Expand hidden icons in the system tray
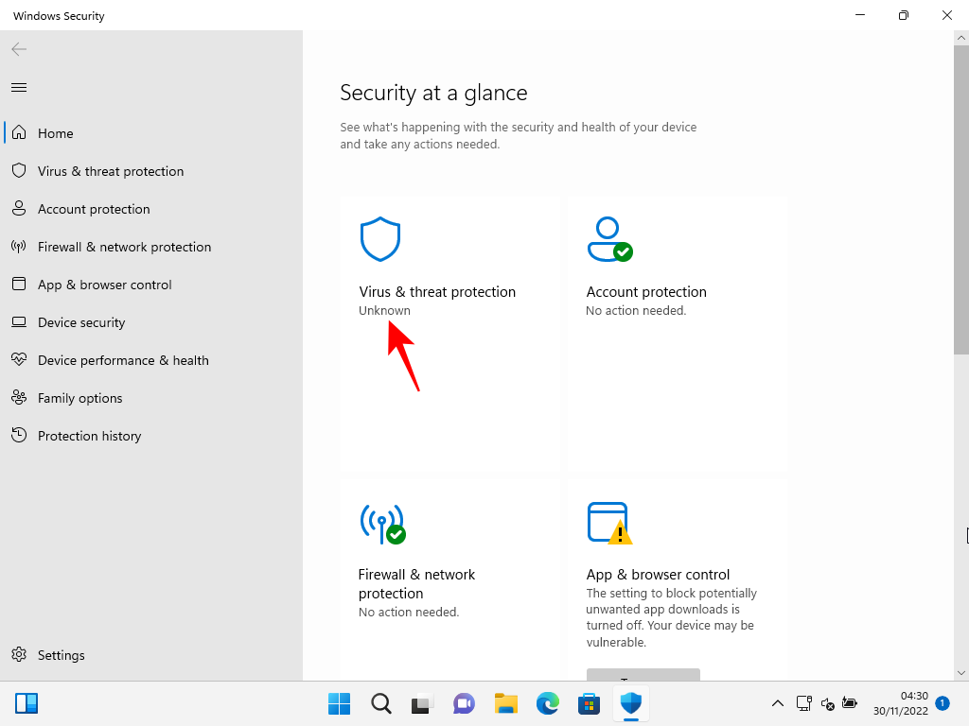Image resolution: width=969 pixels, height=726 pixels. click(778, 703)
